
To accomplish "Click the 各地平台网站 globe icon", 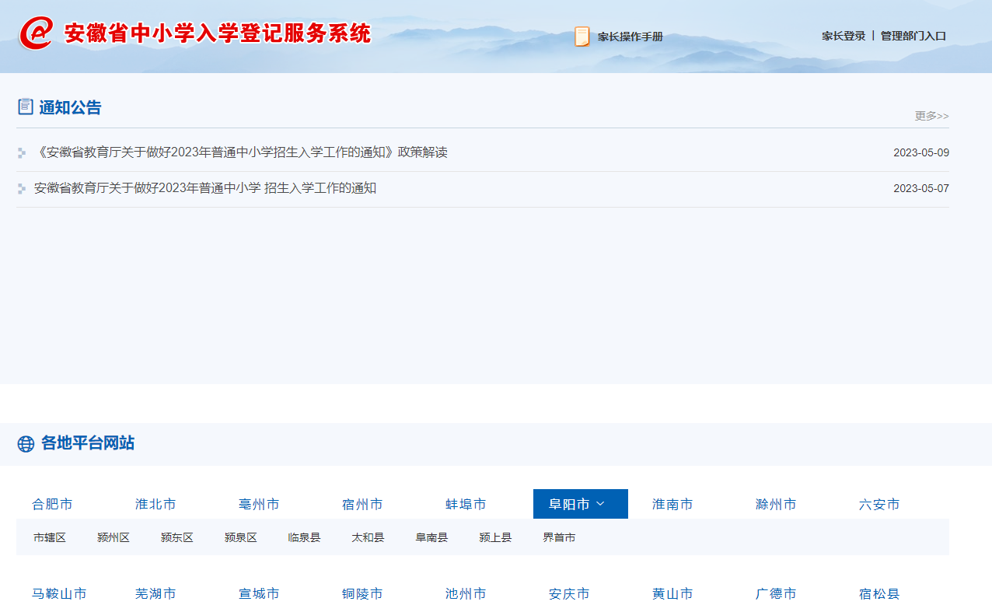I will tap(26, 444).
